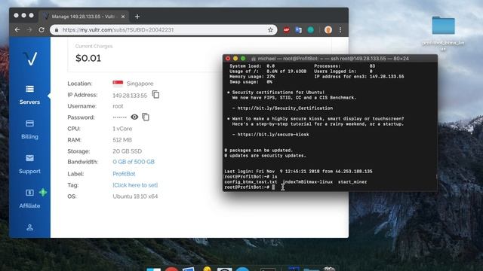Click the root username value
Viewport: 483px width, 271px height.
click(118, 106)
